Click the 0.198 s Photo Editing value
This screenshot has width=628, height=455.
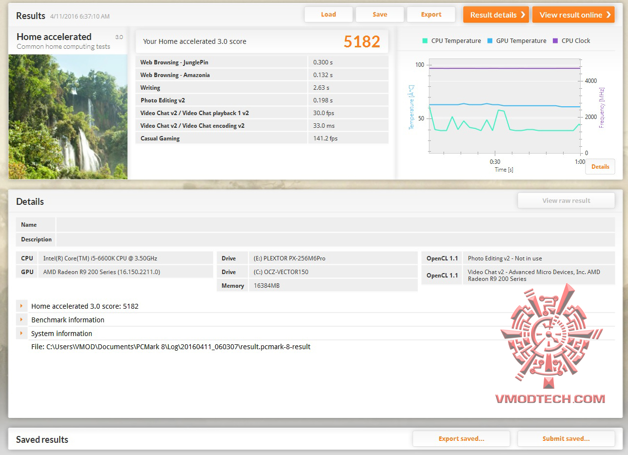click(323, 100)
